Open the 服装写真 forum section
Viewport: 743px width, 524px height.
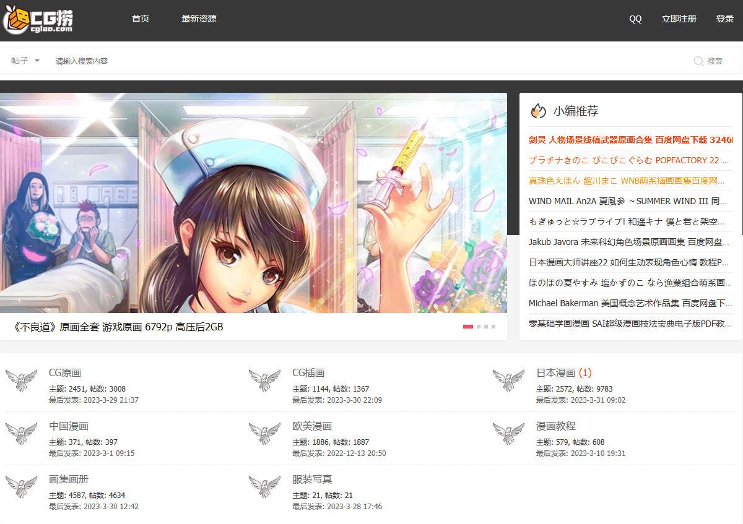[312, 479]
